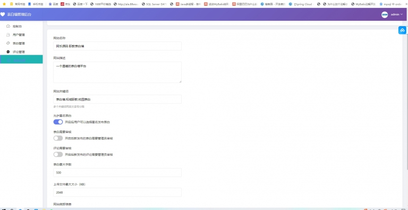The width and height of the screenshot is (408, 210).
Task: Click the yellow bookmark star icon
Action: point(4,4)
